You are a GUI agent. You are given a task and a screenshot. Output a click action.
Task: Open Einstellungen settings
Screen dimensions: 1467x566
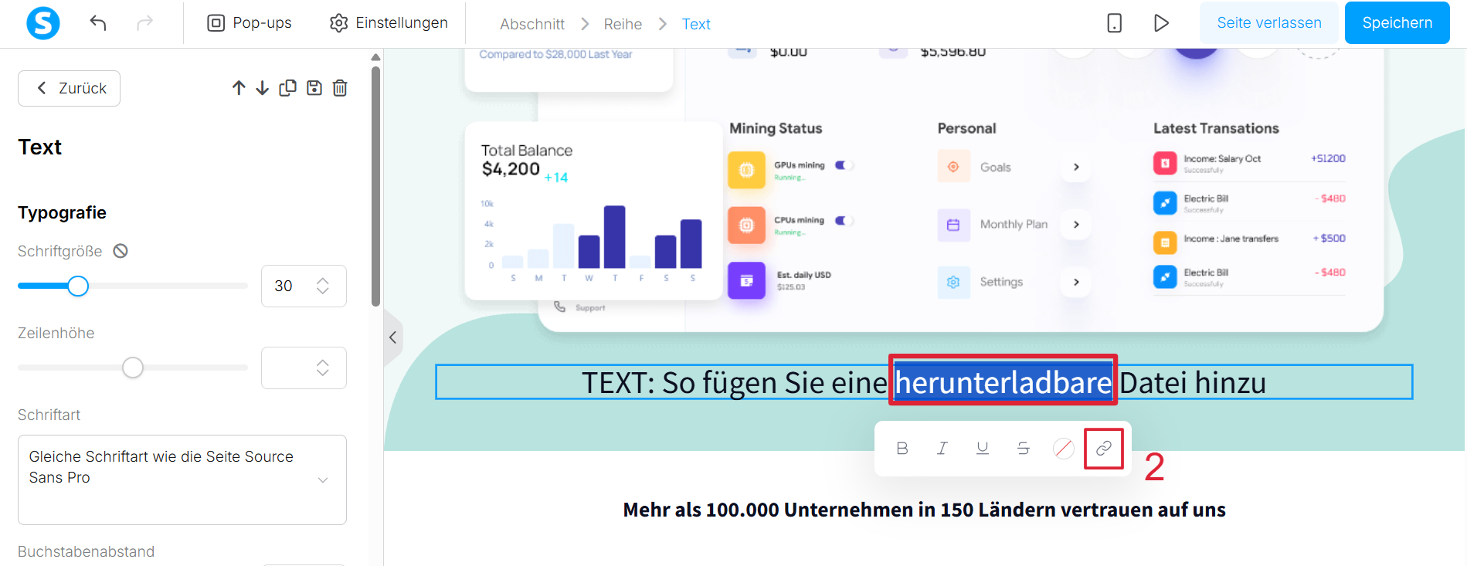pyautogui.click(x=389, y=23)
